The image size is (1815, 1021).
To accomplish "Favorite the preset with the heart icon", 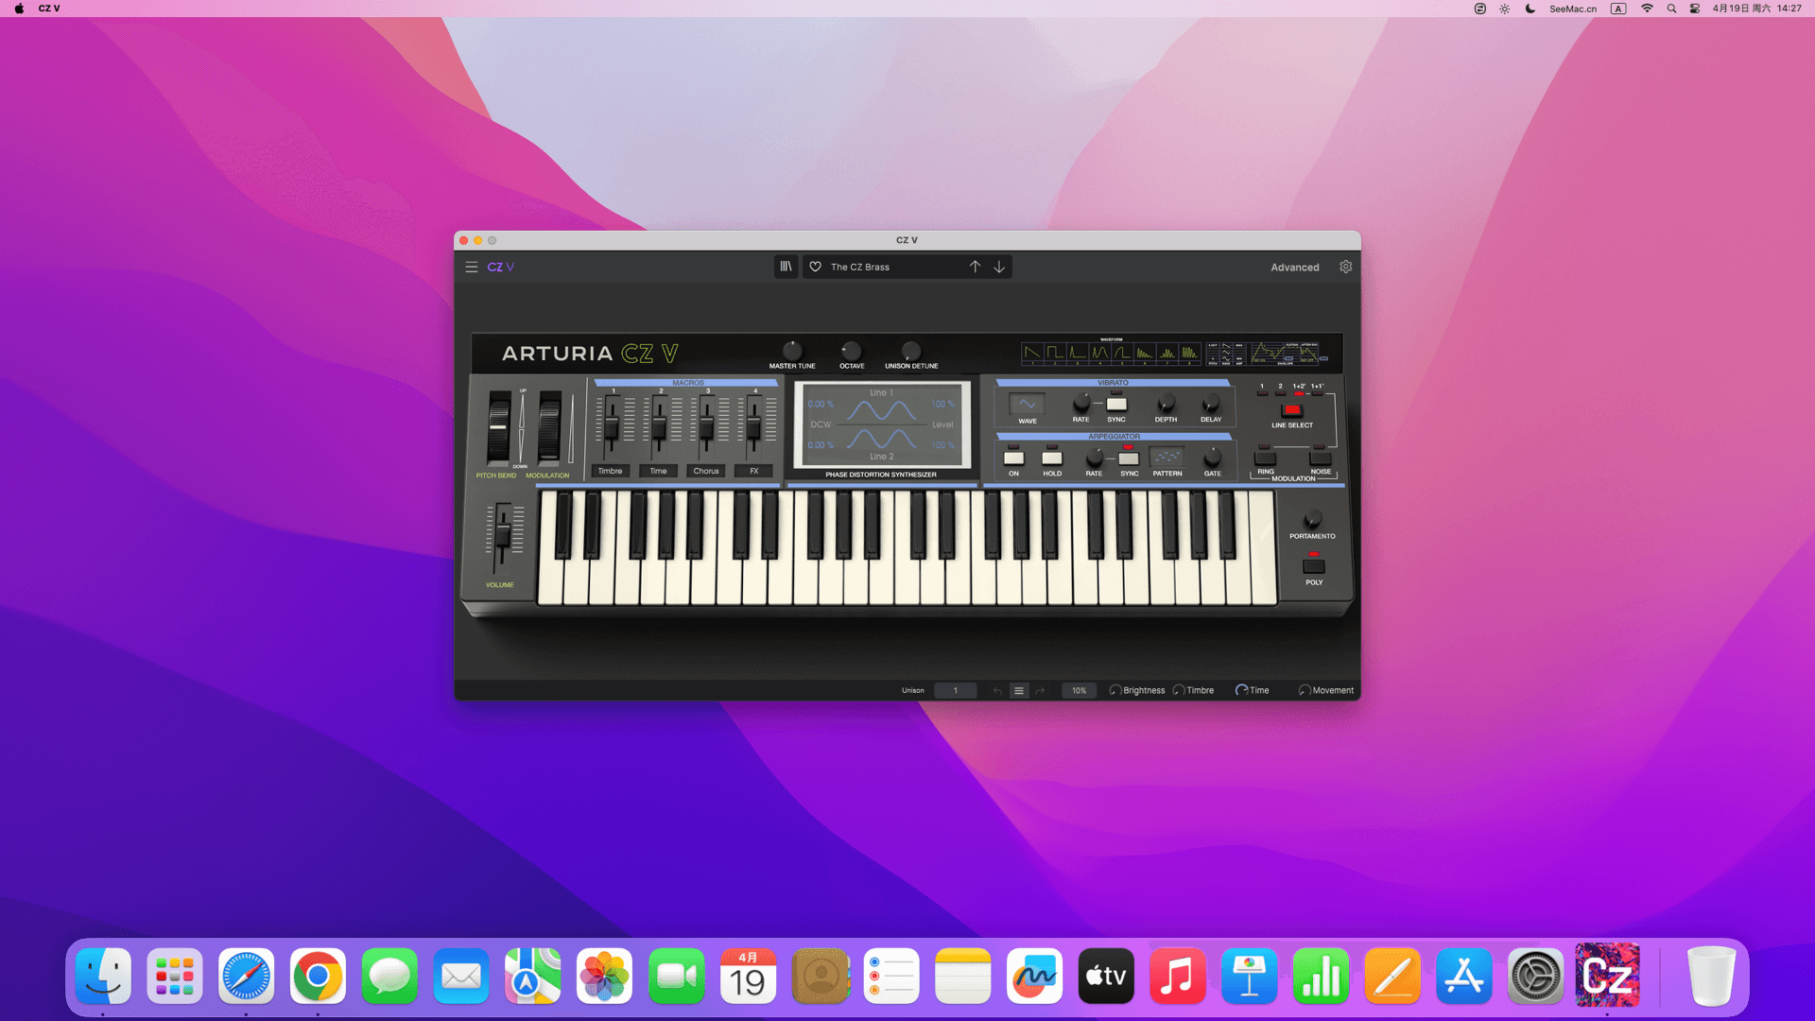I will pyautogui.click(x=815, y=267).
